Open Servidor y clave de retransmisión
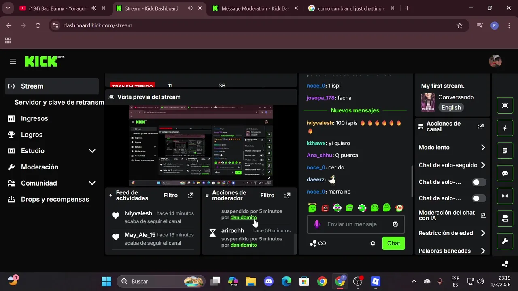The height and width of the screenshot is (291, 518). point(59,102)
